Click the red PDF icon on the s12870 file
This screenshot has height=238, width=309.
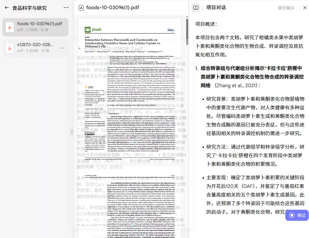tap(10, 48)
